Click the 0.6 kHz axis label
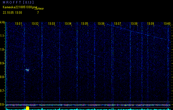The width and height of the screenshot is (173, 110). point(2,105)
